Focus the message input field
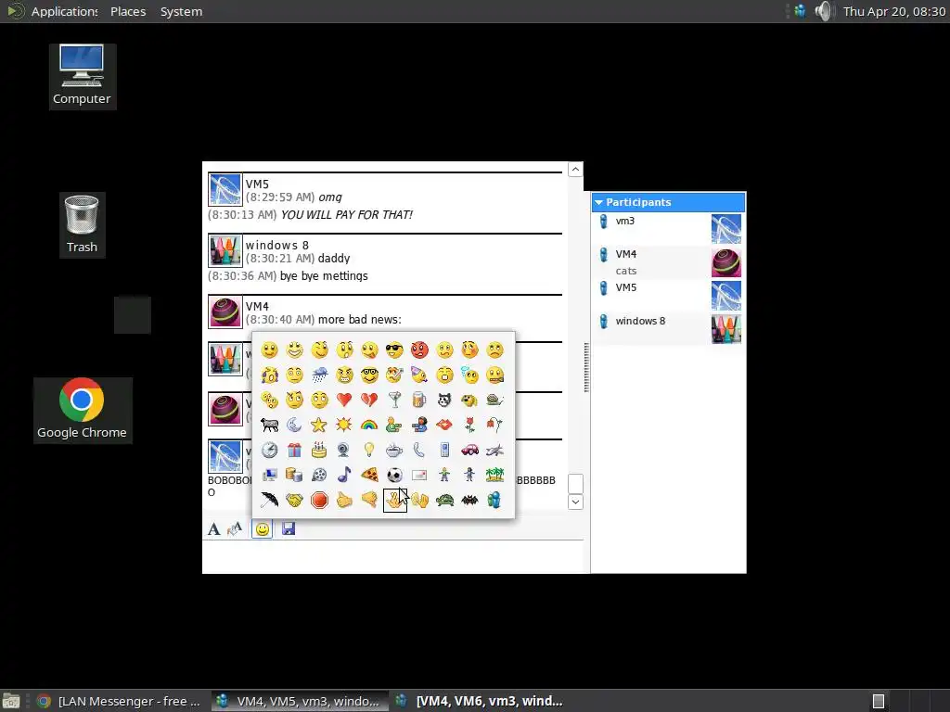 click(x=392, y=556)
